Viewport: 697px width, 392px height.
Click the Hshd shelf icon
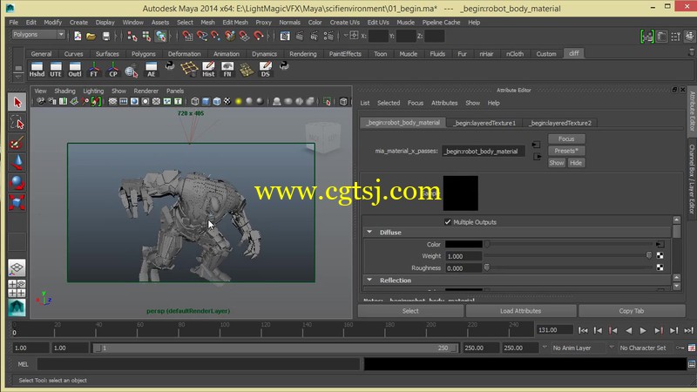point(37,70)
